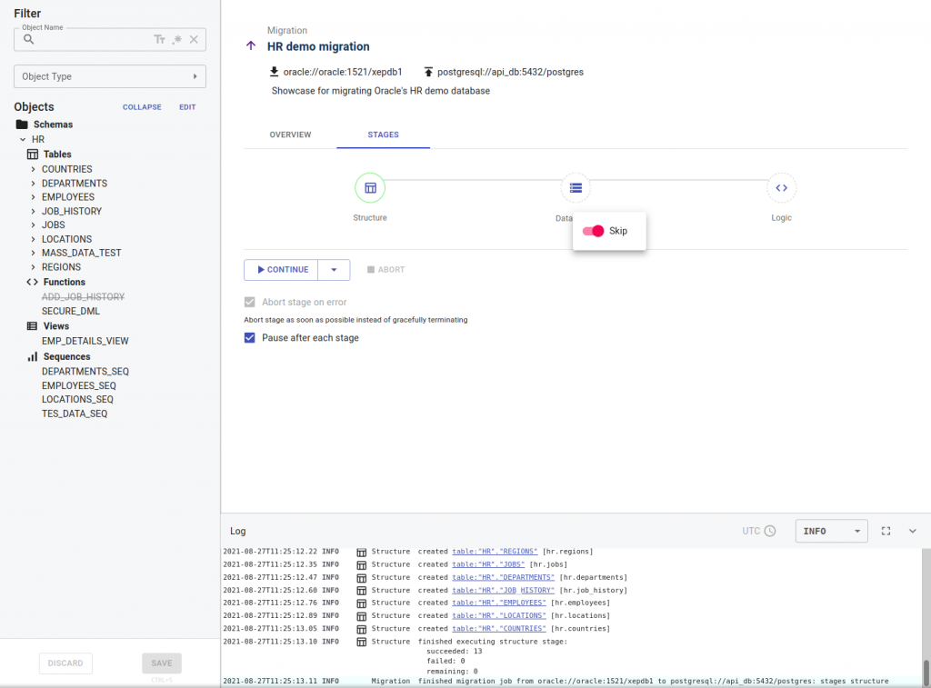Select the DEPARTMENTS_SEQ sequence

[x=85, y=372]
